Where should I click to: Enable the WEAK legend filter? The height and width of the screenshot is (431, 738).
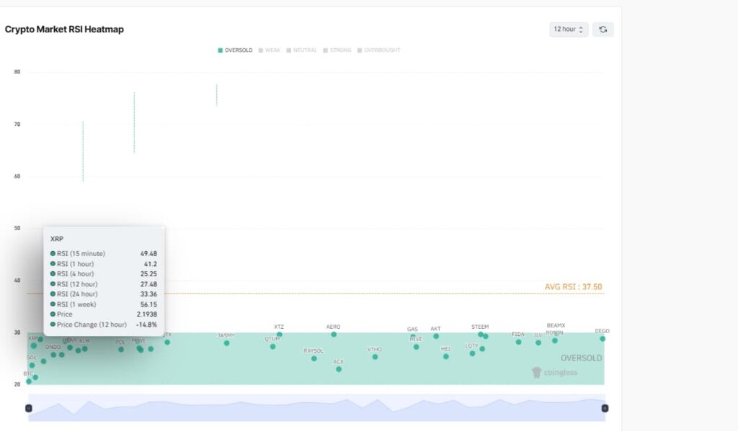[x=269, y=50]
